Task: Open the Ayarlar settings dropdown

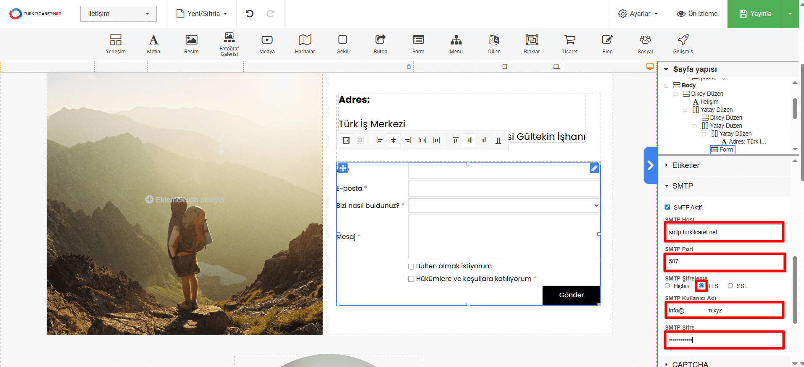Action: [638, 13]
